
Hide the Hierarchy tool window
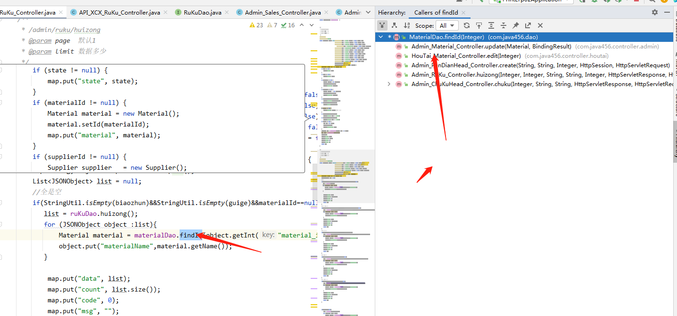coord(668,13)
